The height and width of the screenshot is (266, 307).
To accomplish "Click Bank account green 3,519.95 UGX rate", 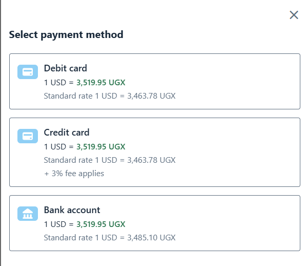I will [100, 224].
